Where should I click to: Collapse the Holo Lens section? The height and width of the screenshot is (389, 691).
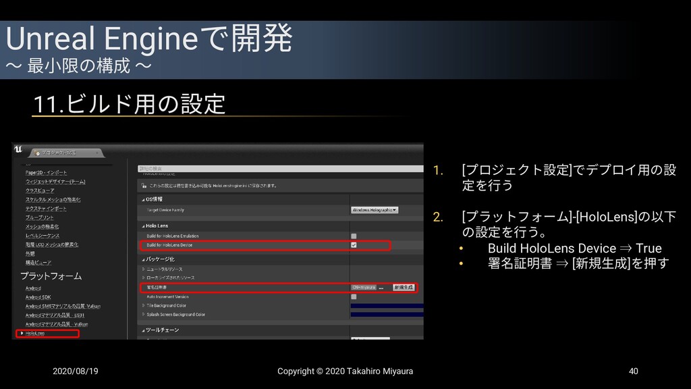click(x=143, y=226)
